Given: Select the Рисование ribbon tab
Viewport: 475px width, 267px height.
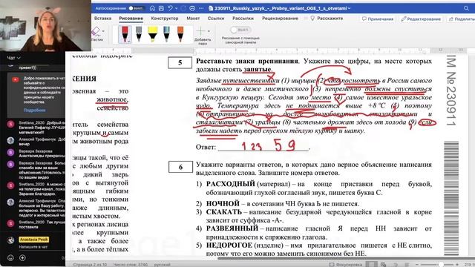Looking at the screenshot, I should 131,19.
